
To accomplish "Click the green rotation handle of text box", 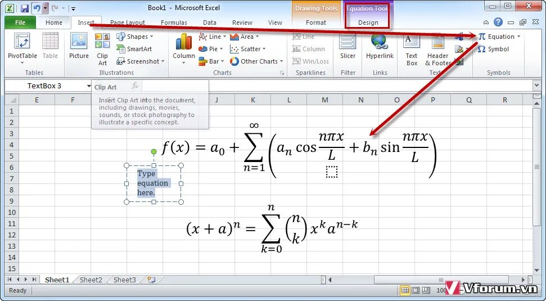I will pos(154,151).
